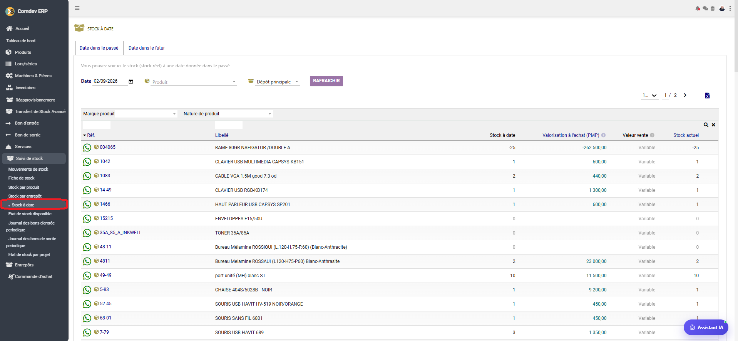Open the Produit dropdown filter
738x341 pixels.
tap(194, 82)
